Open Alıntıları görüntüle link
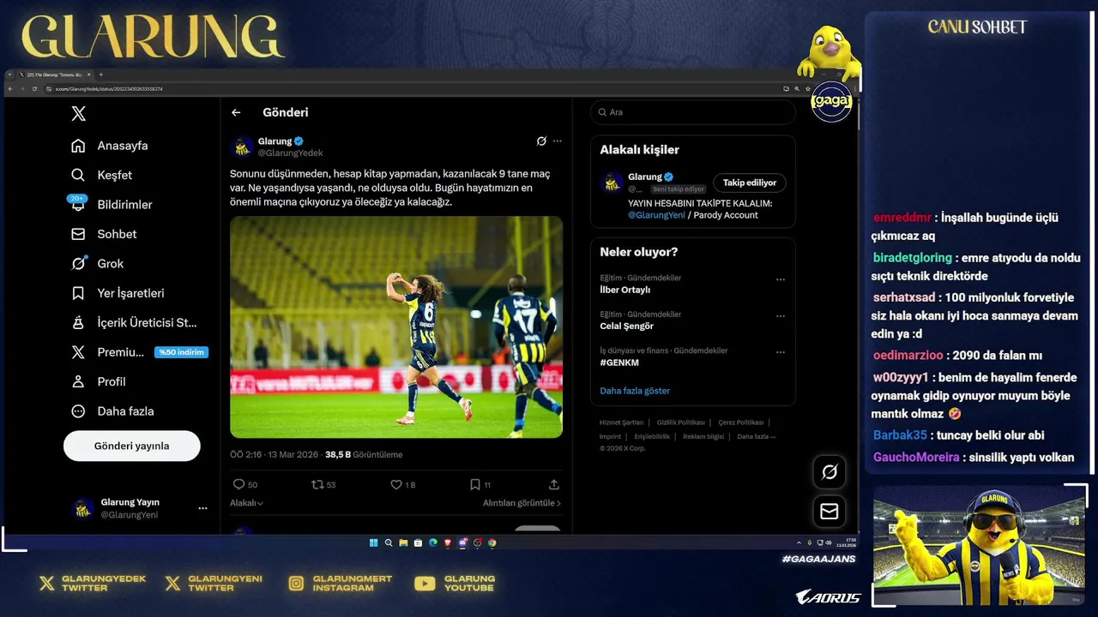Viewport: 1098px width, 617px height. [522, 503]
